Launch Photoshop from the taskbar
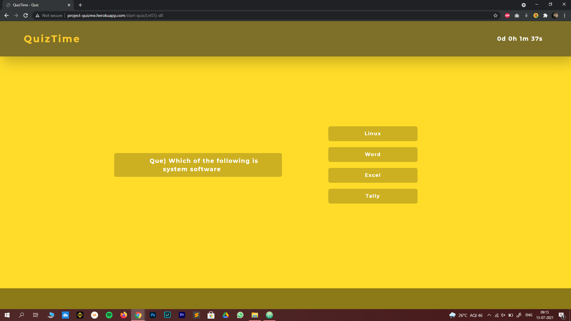The height and width of the screenshot is (321, 571). [x=153, y=315]
